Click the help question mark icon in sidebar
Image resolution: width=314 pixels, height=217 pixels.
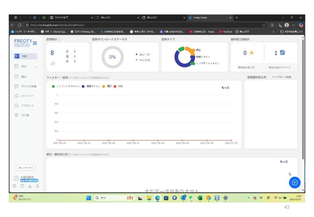tap(22, 186)
